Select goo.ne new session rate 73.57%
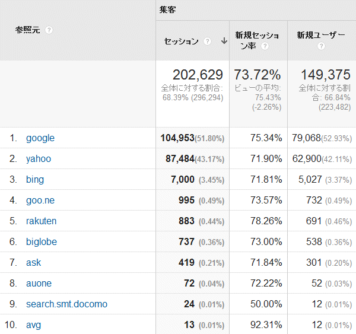This screenshot has height=334, width=356. [266, 201]
